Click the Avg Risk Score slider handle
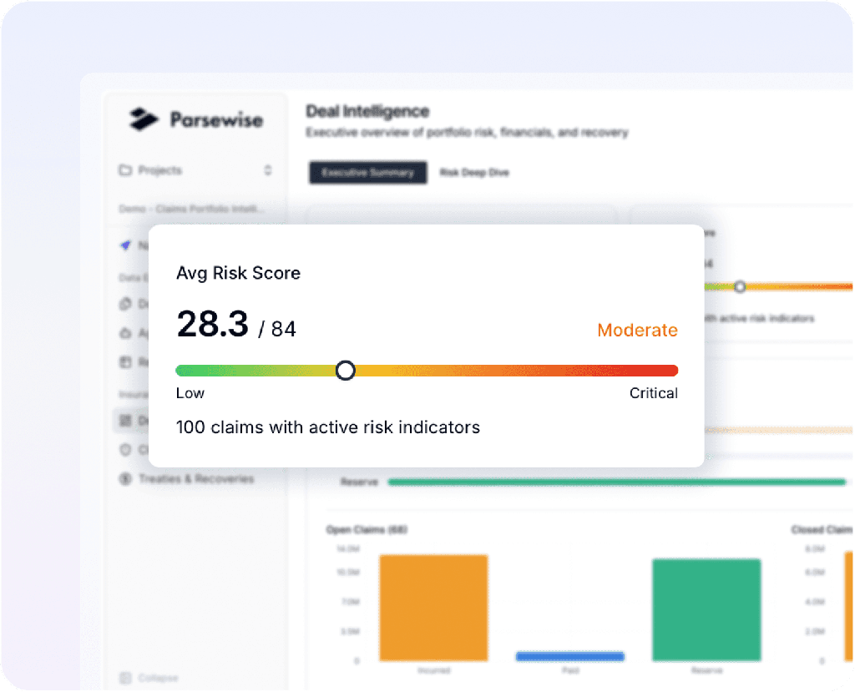The height and width of the screenshot is (692, 855). click(345, 371)
